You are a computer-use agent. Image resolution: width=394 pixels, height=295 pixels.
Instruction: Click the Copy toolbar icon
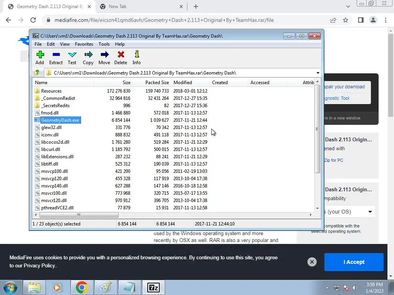pyautogui.click(x=88, y=55)
